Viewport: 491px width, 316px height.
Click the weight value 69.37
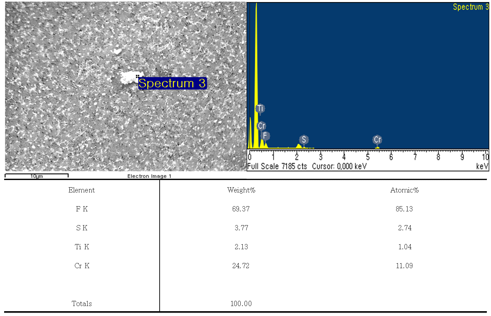tap(241, 209)
